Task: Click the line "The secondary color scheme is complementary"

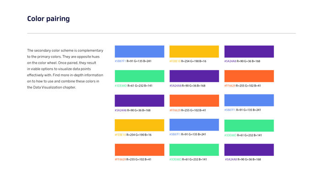Action: coord(65,50)
